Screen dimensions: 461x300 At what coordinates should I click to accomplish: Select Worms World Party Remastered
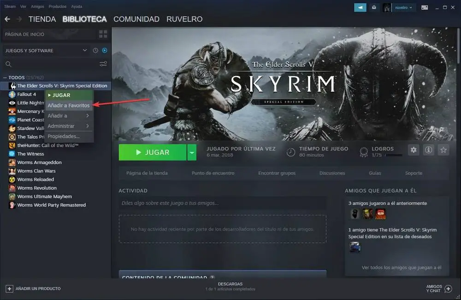pos(52,205)
